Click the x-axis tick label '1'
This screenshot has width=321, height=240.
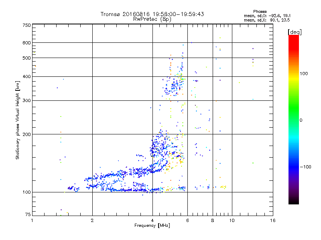(x=32, y=220)
